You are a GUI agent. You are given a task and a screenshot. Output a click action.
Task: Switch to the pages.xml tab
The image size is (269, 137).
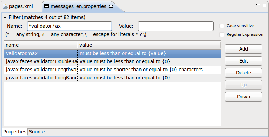pyautogui.click(x=21, y=7)
